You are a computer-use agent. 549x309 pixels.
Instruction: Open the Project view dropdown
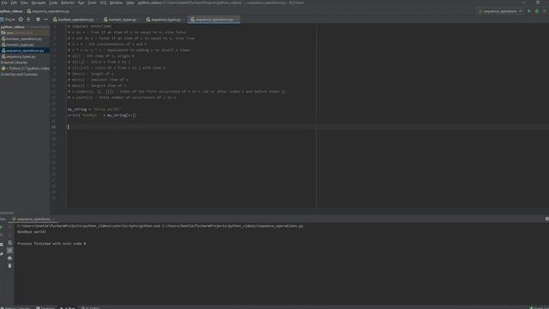pyautogui.click(x=8, y=20)
